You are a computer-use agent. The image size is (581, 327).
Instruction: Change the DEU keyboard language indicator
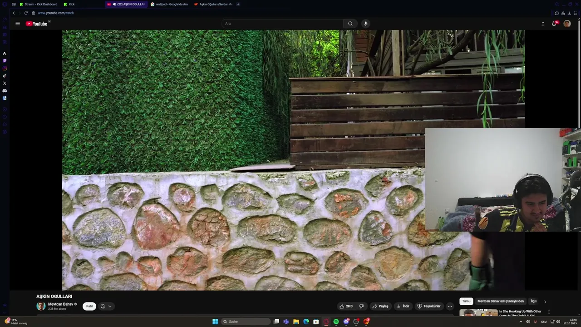click(x=544, y=322)
